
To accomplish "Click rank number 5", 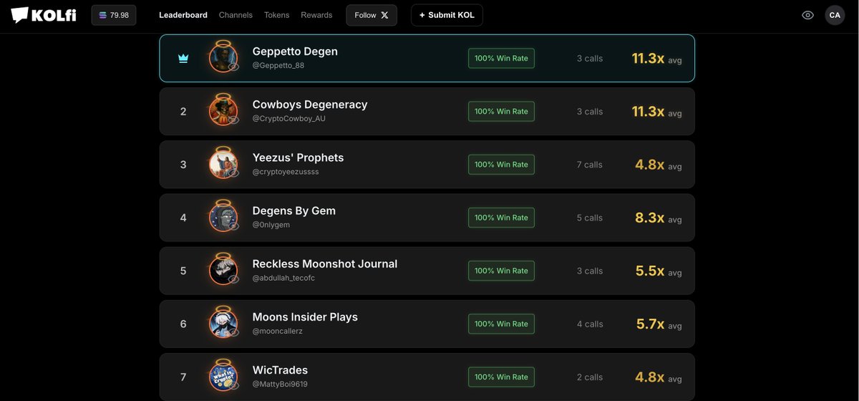I will [183, 271].
